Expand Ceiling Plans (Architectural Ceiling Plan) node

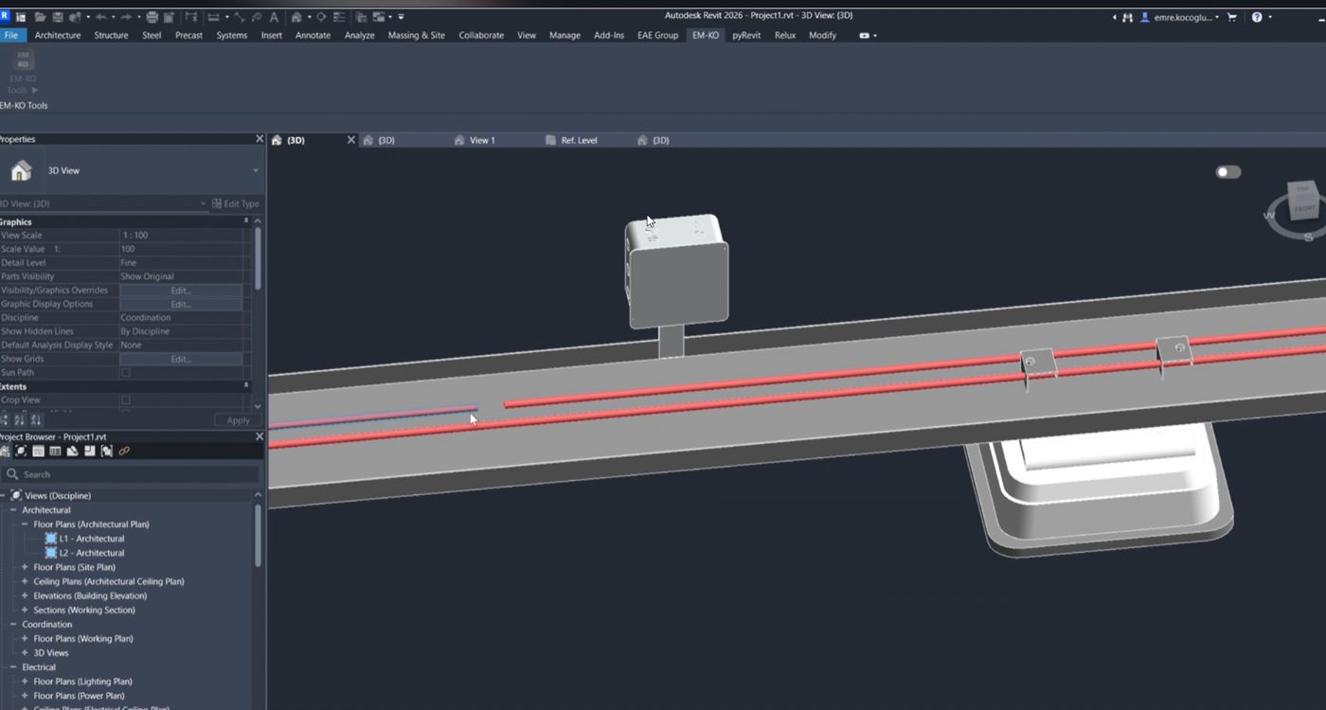[25, 581]
